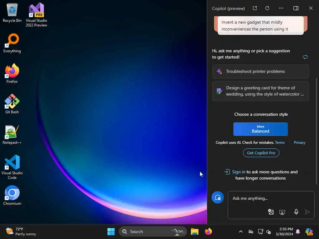Click the taskbar Search box

click(x=153, y=232)
